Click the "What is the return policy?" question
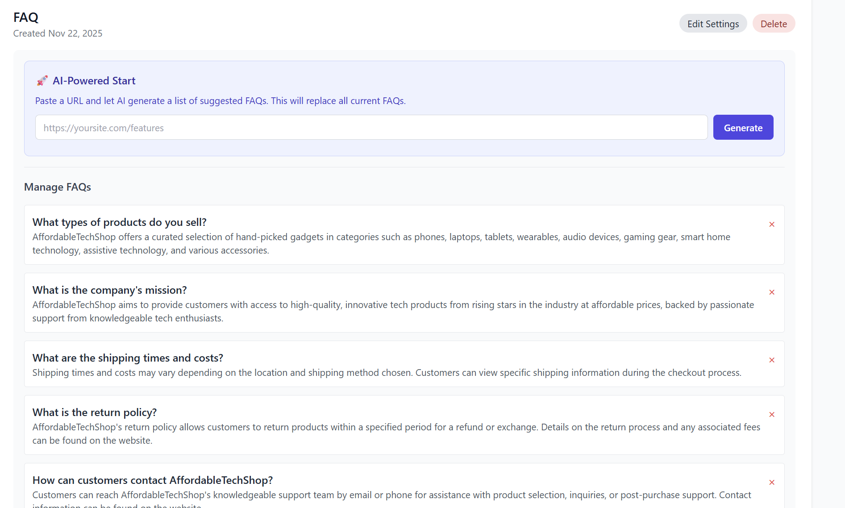This screenshot has width=845, height=508. tap(95, 412)
